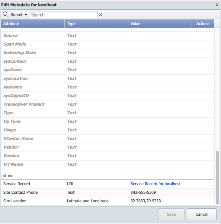The width and height of the screenshot is (221, 224).
Task: Select the Vrf Name attribute row
Action: click(x=108, y=164)
